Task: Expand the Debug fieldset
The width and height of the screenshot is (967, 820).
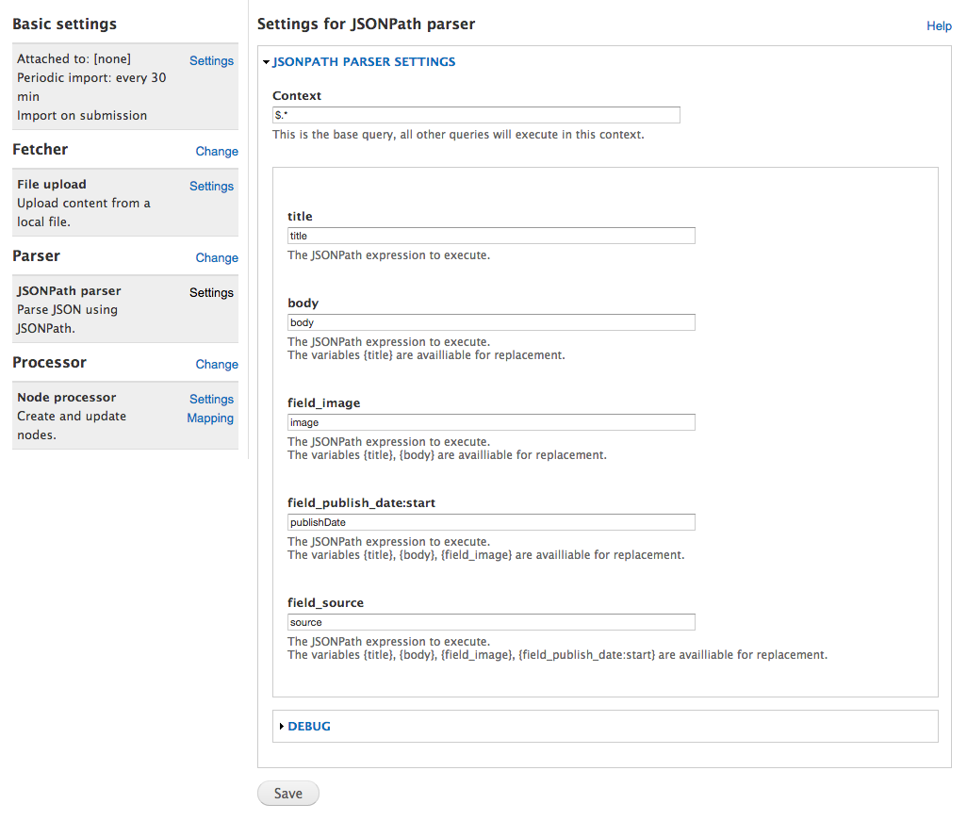Action: point(309,727)
